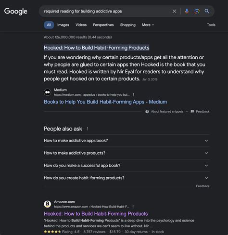Open the More dropdown in search tabs
This screenshot has height=235, width=228.
point(148,25)
